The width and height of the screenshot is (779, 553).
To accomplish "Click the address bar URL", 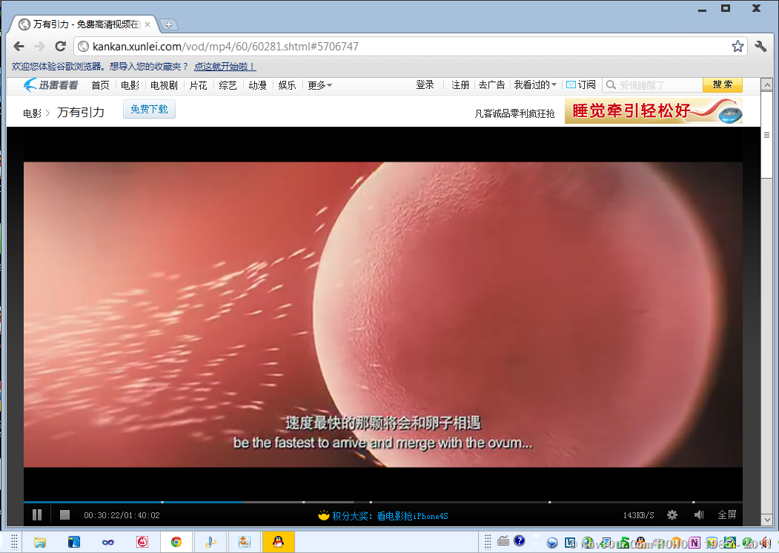I will [225, 46].
